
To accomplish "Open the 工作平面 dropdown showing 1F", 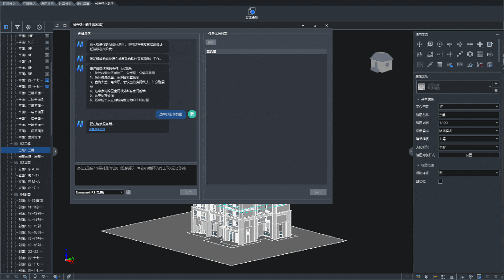I will (x=469, y=107).
